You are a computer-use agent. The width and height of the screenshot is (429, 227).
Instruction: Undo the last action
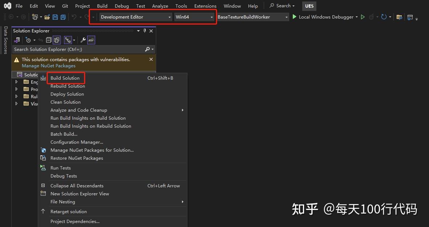[x=75, y=17]
